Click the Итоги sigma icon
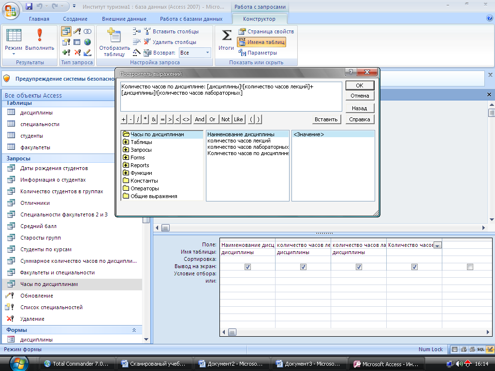The width and height of the screenshot is (495, 371). 226,35
